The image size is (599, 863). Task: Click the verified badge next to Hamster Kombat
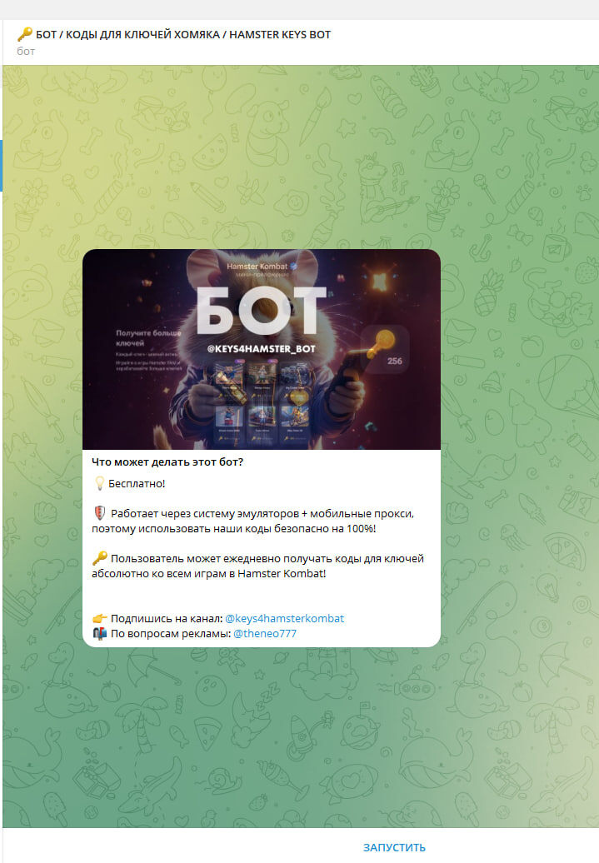[294, 267]
